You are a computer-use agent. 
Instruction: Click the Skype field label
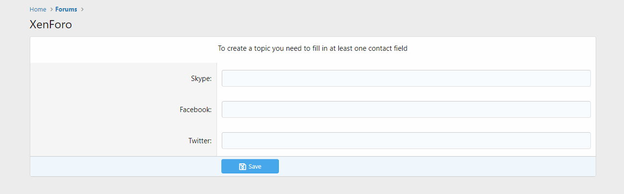coord(201,79)
